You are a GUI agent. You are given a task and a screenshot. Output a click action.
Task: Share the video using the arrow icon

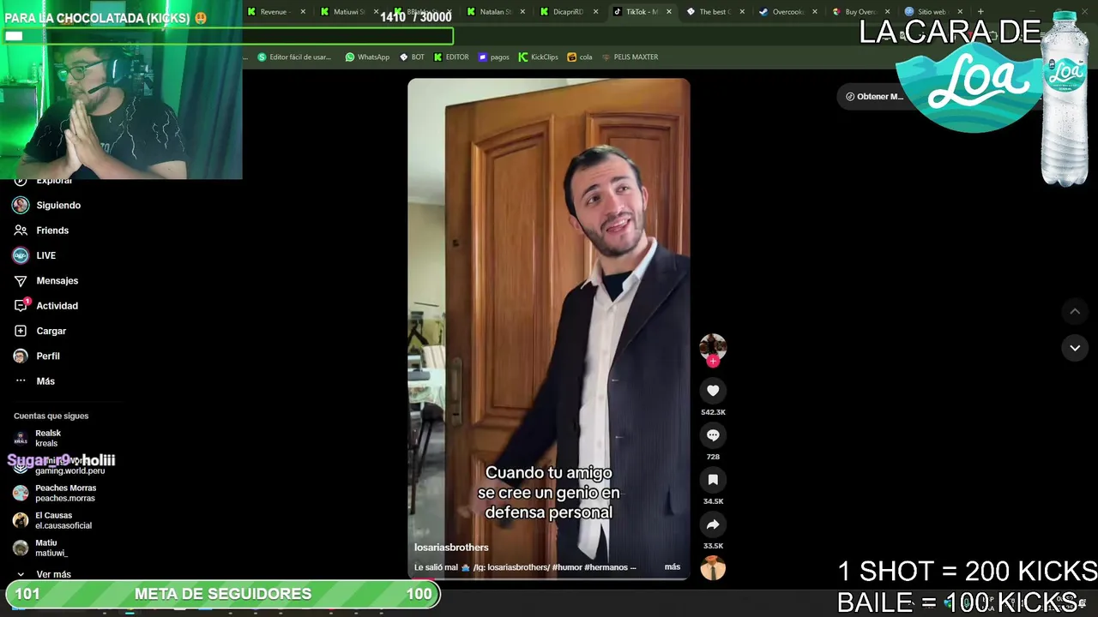coord(713,524)
